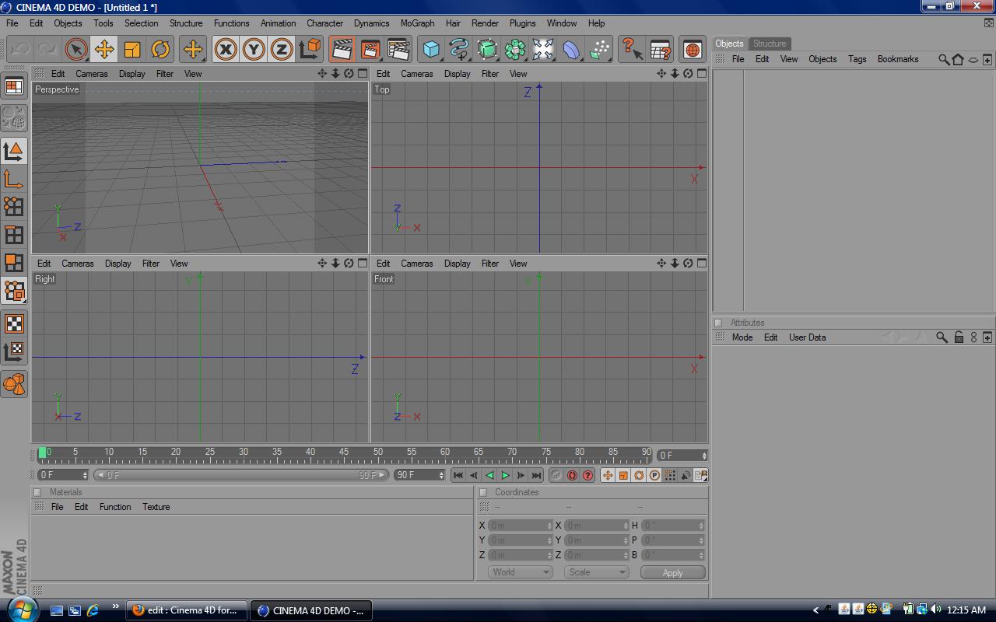This screenshot has height=622, width=996.
Task: Go to the end of animation
Action: 536,475
